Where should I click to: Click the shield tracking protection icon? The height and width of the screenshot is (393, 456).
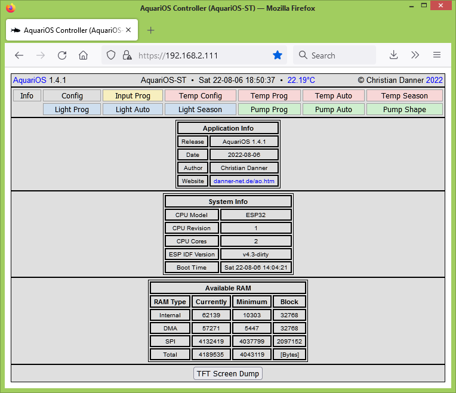(x=111, y=55)
